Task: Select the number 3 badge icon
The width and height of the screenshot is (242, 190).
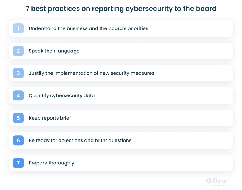Action: pyautogui.click(x=18, y=73)
